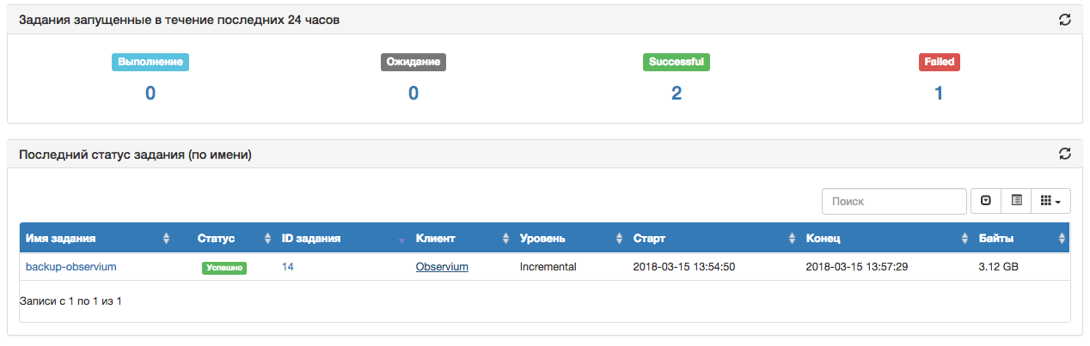The width and height of the screenshot is (1090, 346).
Task: Click sort arrows in Старт header
Action: click(x=792, y=239)
